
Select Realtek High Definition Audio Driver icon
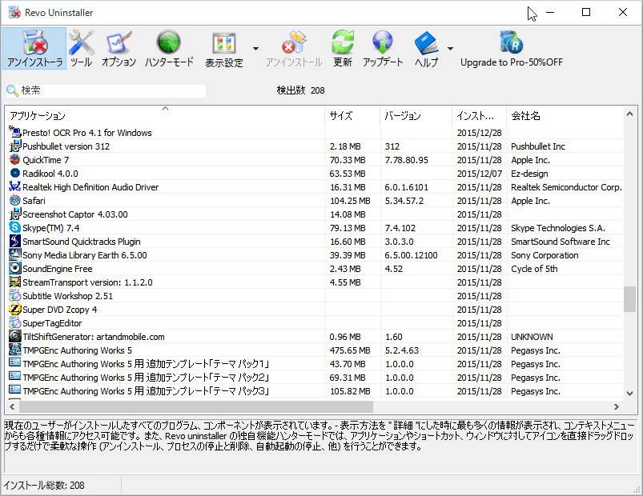tap(14, 186)
